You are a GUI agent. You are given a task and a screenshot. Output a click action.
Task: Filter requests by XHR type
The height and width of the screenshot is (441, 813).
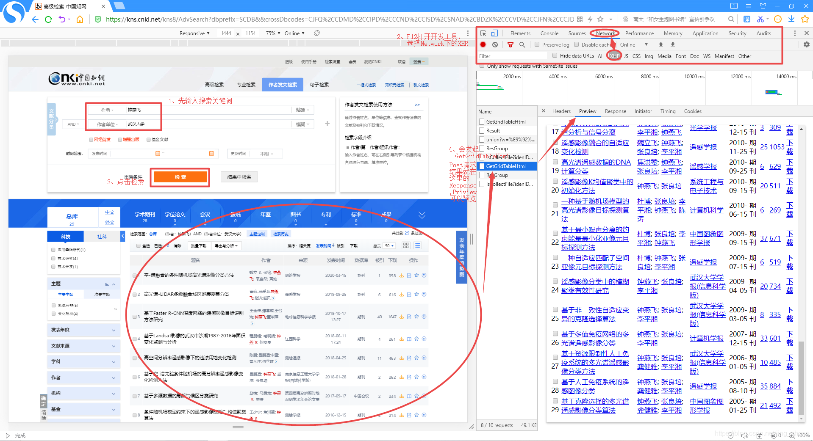(x=614, y=56)
